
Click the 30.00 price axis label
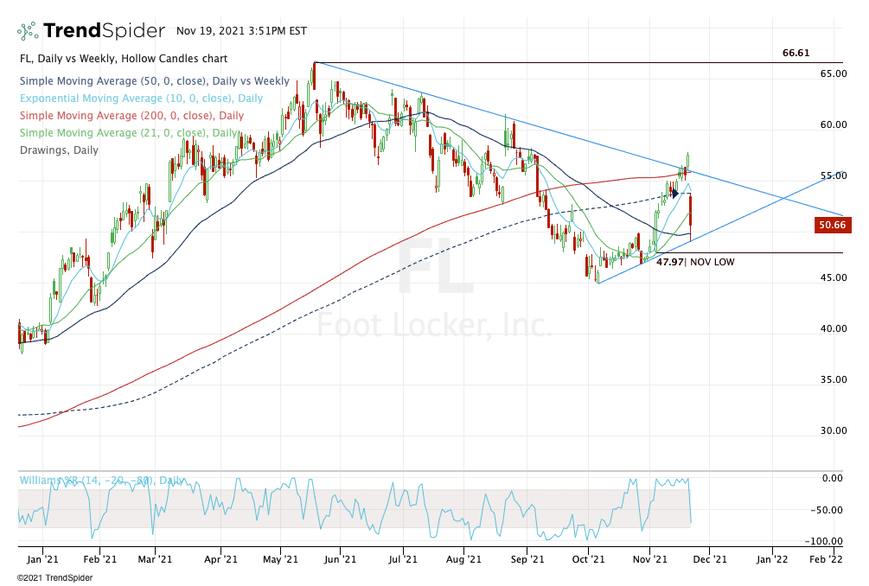tap(834, 430)
